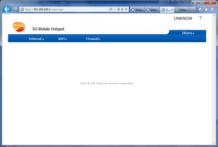Open browser Tools gear icon
Viewport: 218px width, 147px height.
[x=212, y=9]
